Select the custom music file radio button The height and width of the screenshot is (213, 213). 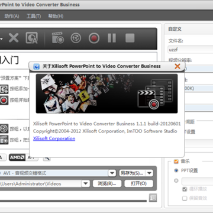(x=176, y=180)
